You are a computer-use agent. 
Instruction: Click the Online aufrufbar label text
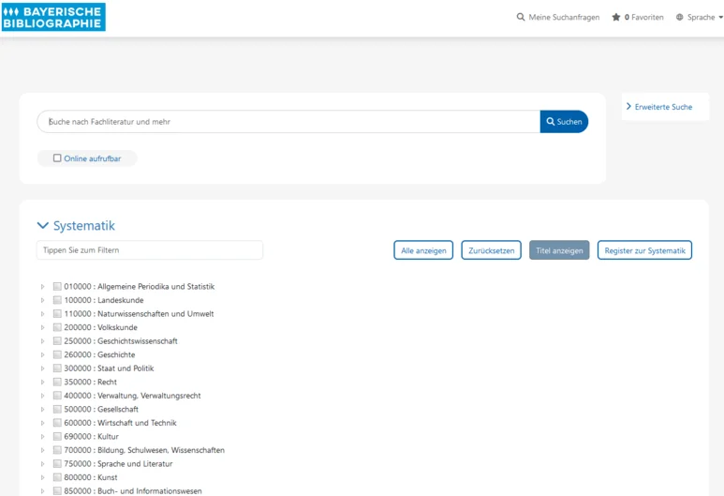tap(93, 158)
